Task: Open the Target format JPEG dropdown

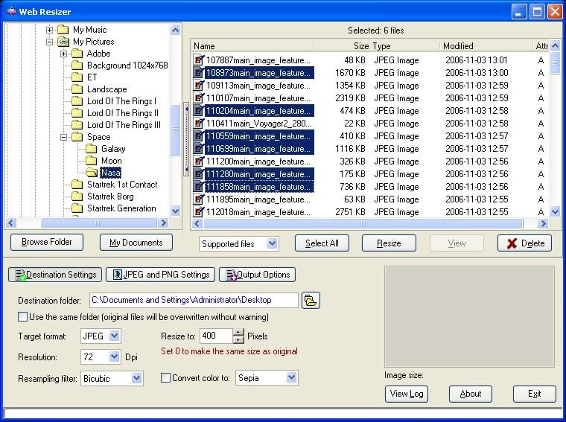Action: pyautogui.click(x=114, y=336)
